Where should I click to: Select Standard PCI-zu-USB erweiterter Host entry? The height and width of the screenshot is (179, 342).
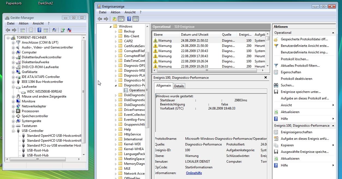(54, 145)
